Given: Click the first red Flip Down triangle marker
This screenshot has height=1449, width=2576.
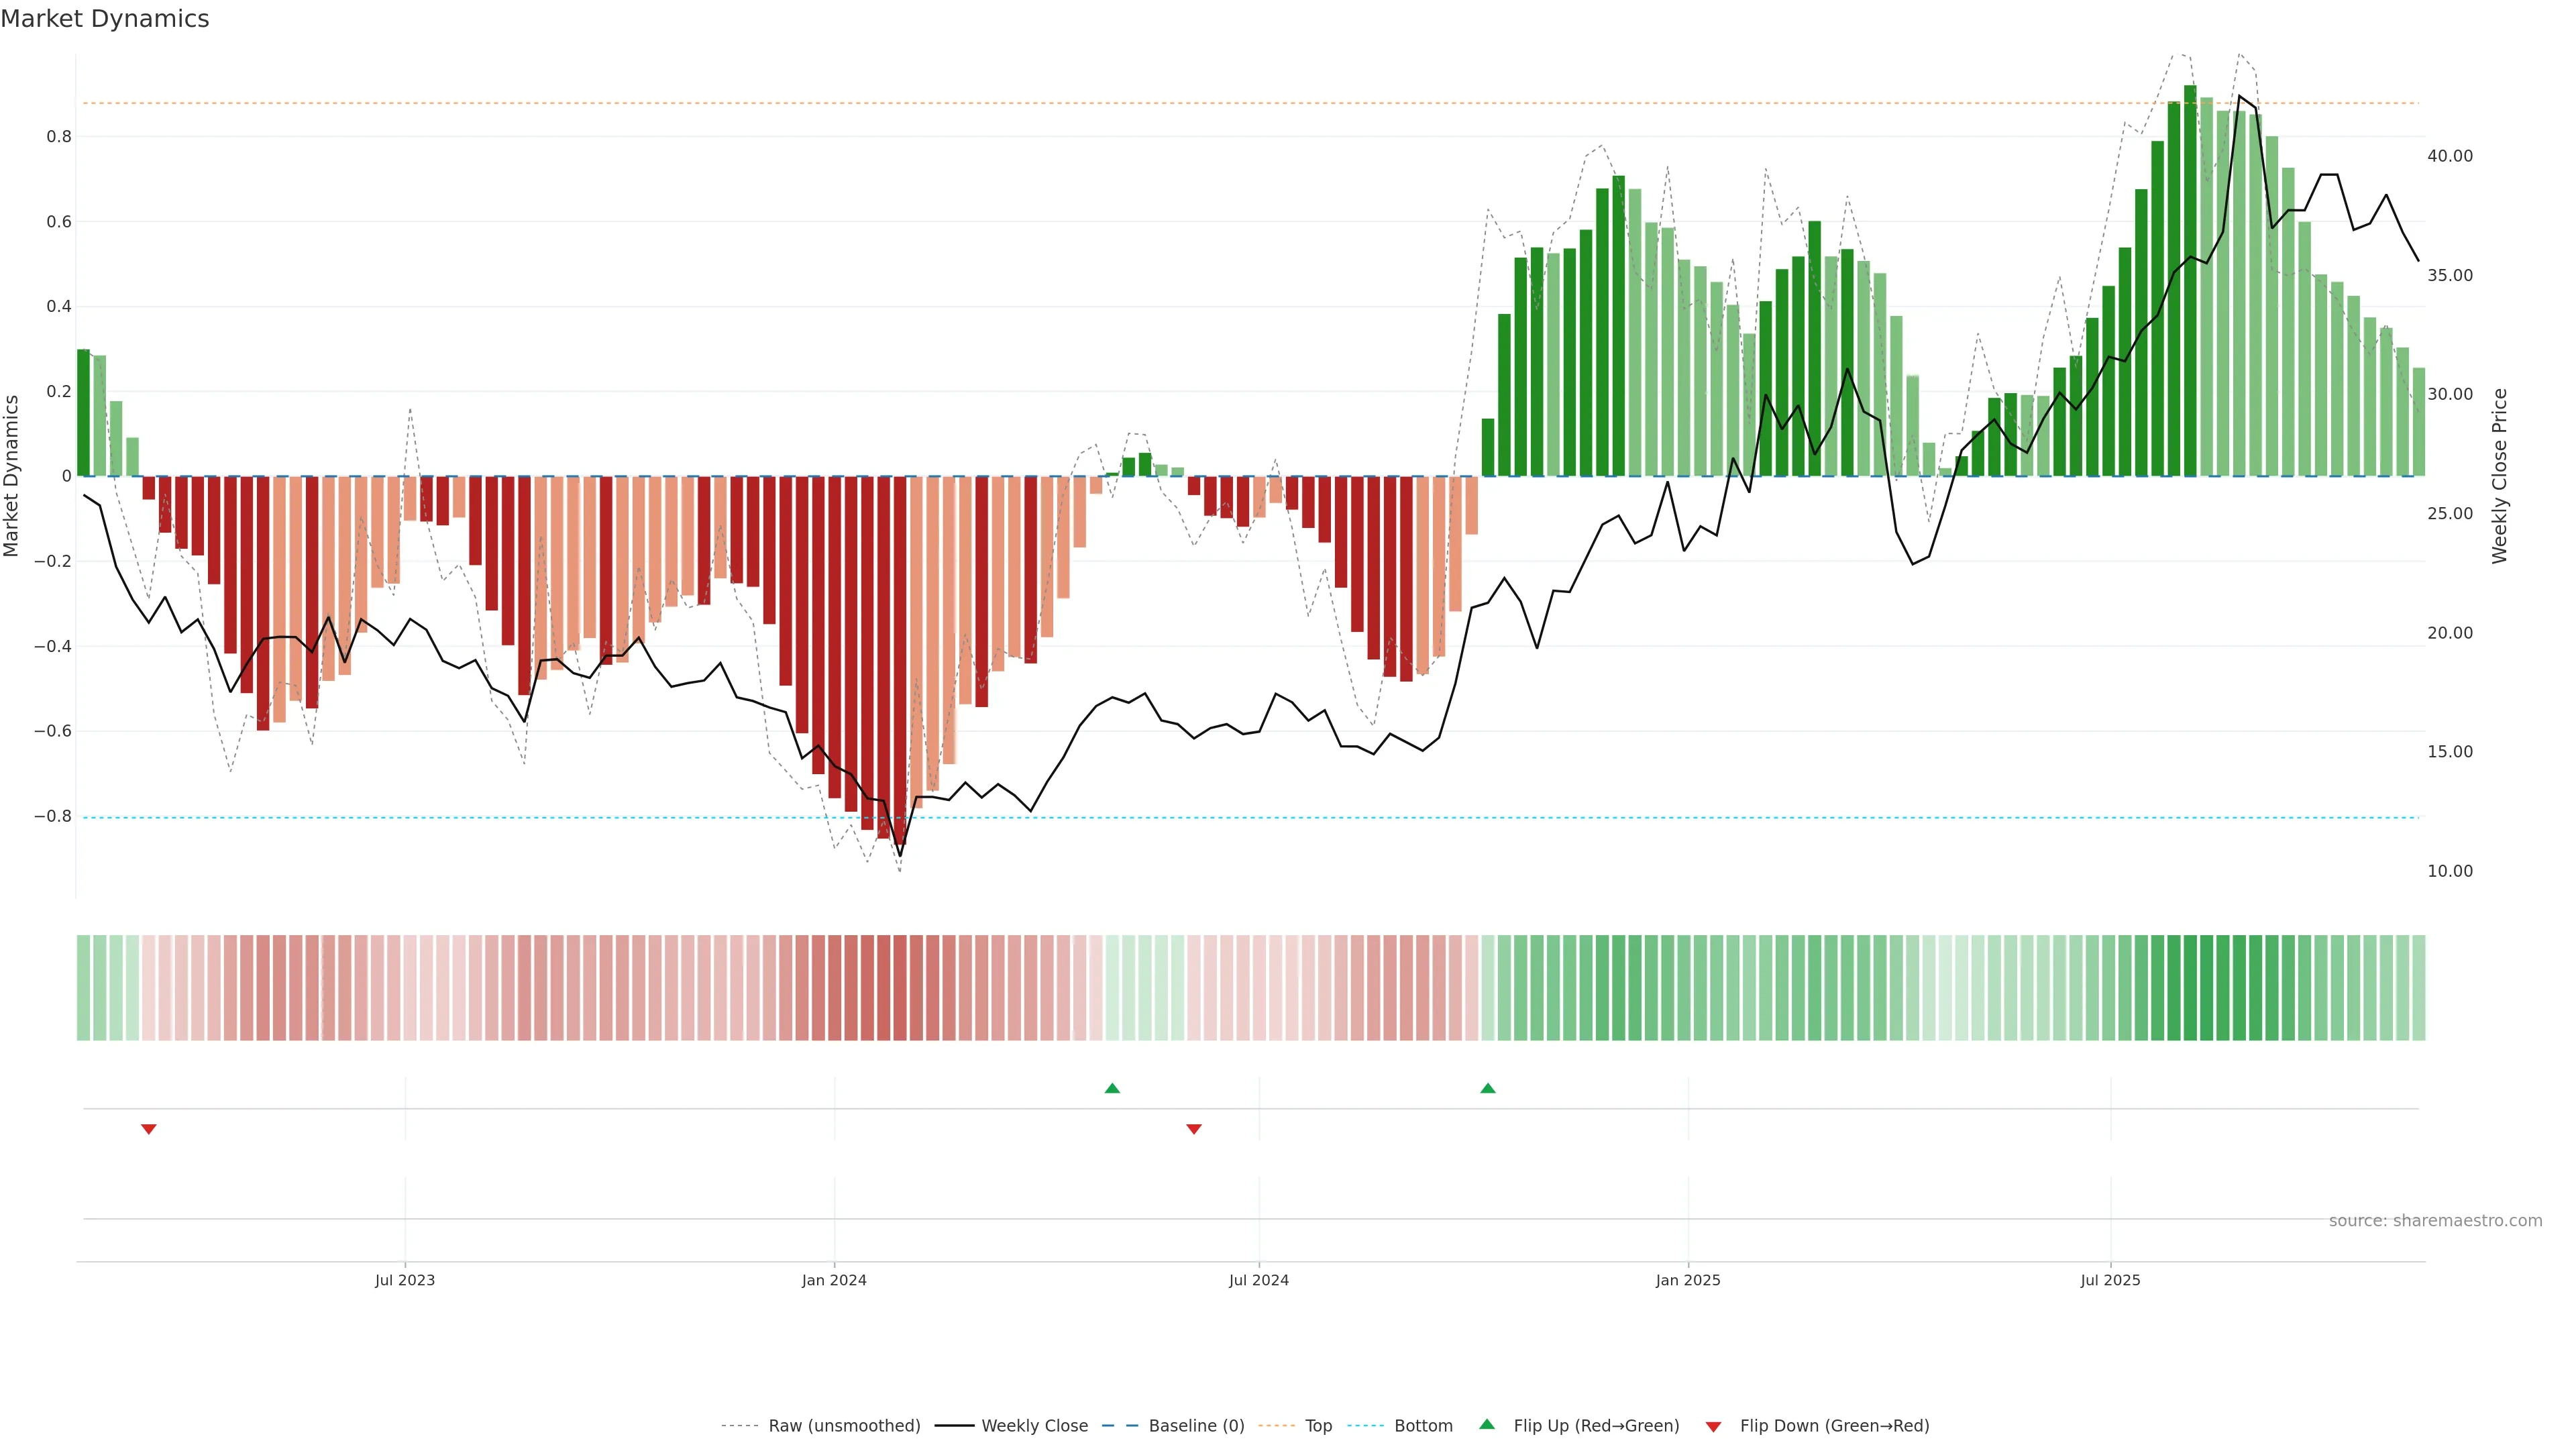Looking at the screenshot, I should 149,1129.
